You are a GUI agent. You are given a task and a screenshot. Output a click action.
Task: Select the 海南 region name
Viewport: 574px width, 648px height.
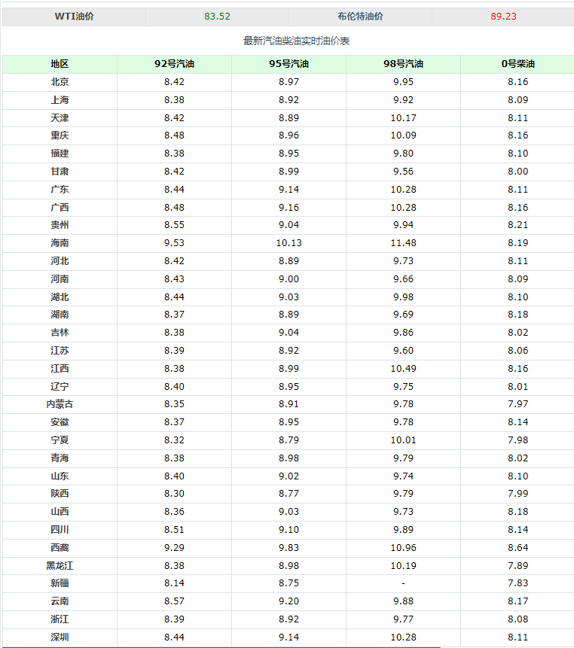[x=60, y=243]
